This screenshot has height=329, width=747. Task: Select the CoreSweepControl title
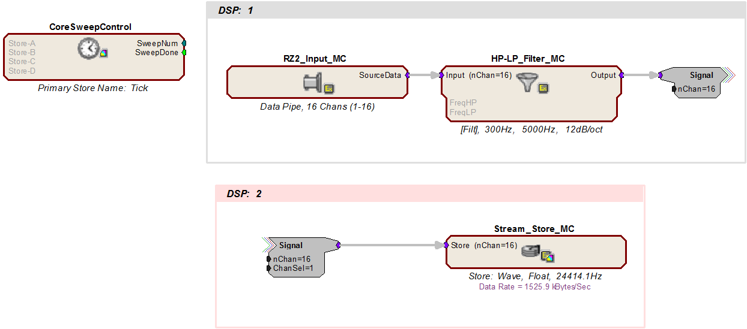(x=90, y=27)
